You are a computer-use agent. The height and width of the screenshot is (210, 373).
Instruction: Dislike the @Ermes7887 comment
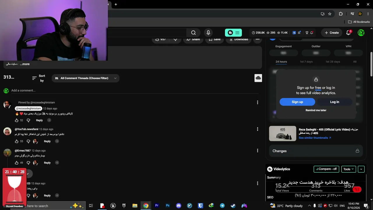(x=29, y=163)
